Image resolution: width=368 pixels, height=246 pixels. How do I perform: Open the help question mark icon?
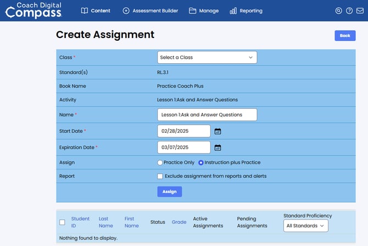click(x=349, y=10)
